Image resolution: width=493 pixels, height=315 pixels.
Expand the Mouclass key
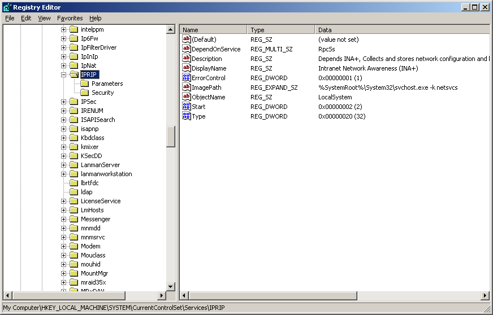point(63,255)
